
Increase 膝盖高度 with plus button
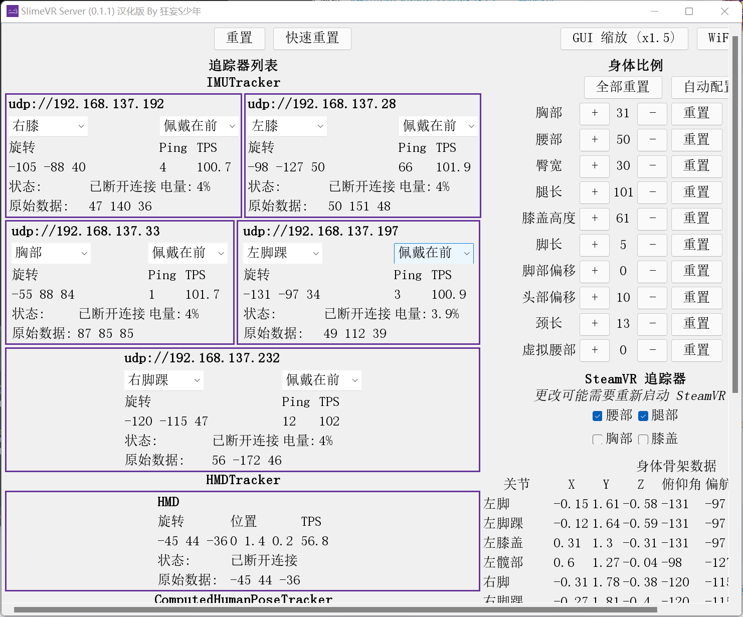tap(595, 219)
